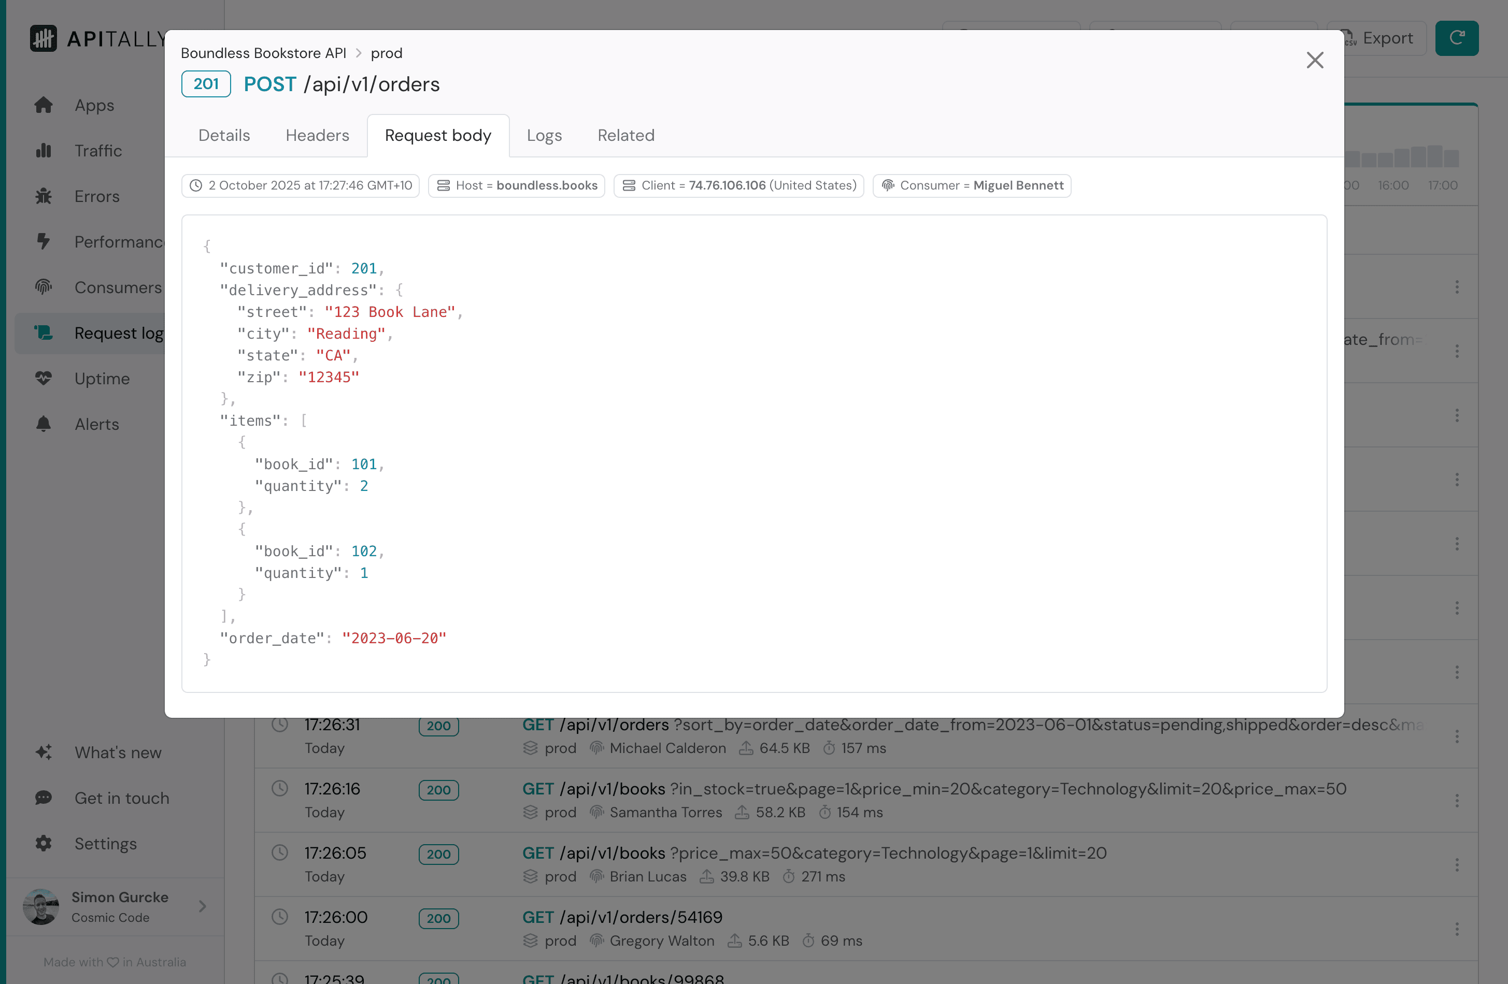1508x984 pixels.
Task: Open Consumers via the fingerprint icon
Action: 43,287
